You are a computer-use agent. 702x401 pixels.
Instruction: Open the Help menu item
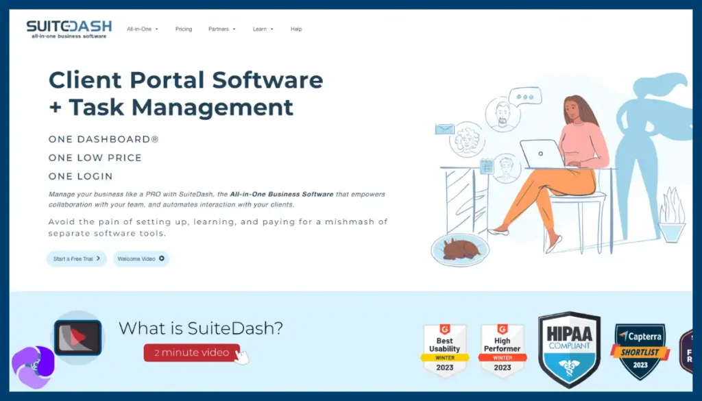pyautogui.click(x=296, y=29)
